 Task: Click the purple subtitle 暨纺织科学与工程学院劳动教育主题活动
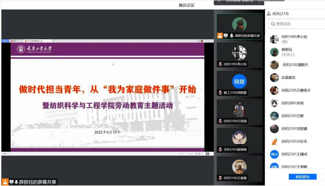[108, 106]
